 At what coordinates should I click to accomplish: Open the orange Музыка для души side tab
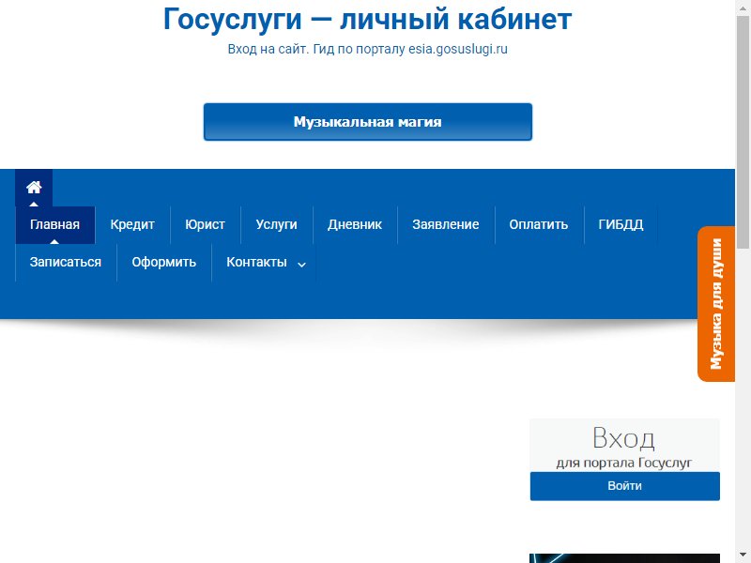pyautogui.click(x=716, y=304)
